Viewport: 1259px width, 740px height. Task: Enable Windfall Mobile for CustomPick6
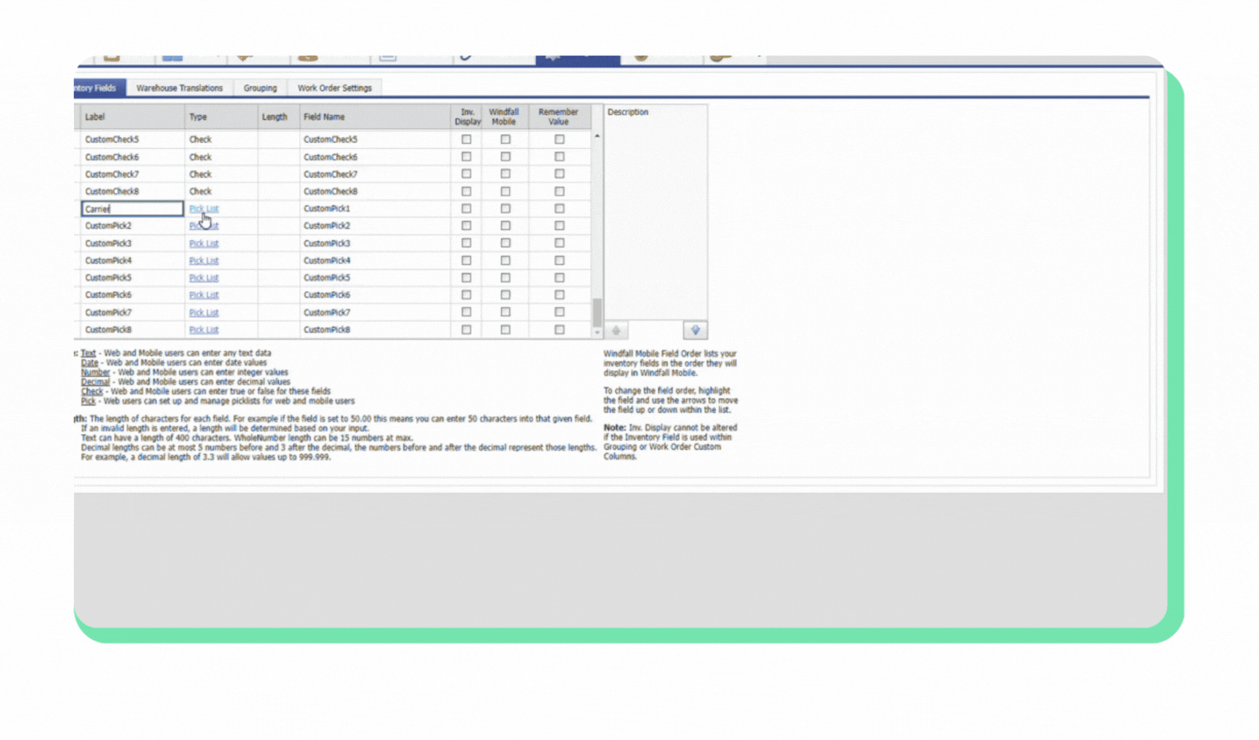click(505, 295)
